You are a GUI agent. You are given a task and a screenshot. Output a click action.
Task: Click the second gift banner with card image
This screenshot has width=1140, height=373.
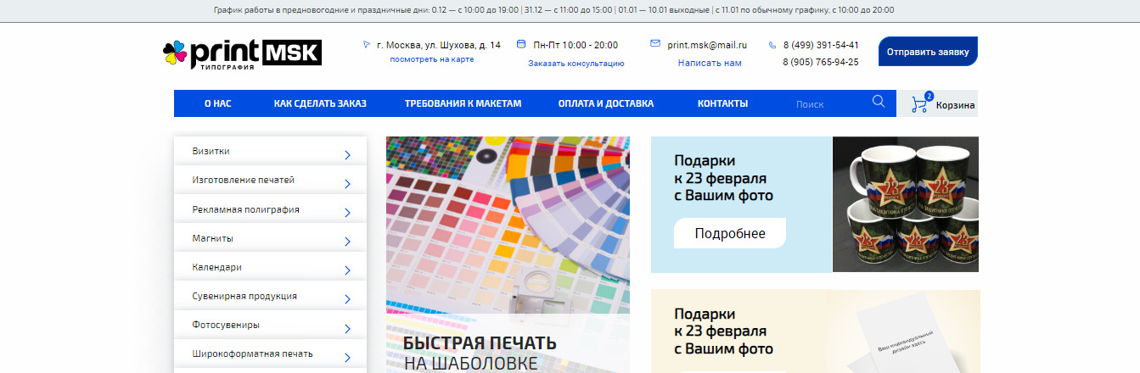click(x=815, y=331)
